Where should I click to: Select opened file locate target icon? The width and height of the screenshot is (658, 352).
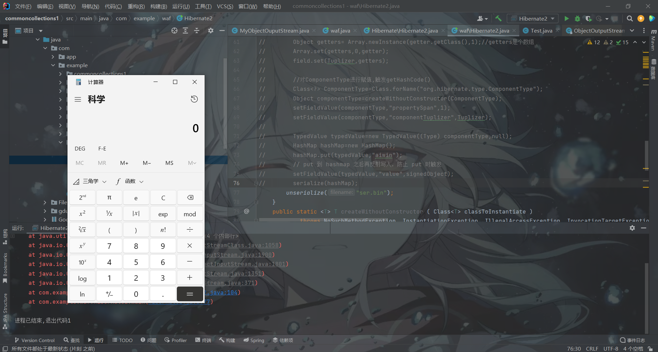(x=174, y=31)
